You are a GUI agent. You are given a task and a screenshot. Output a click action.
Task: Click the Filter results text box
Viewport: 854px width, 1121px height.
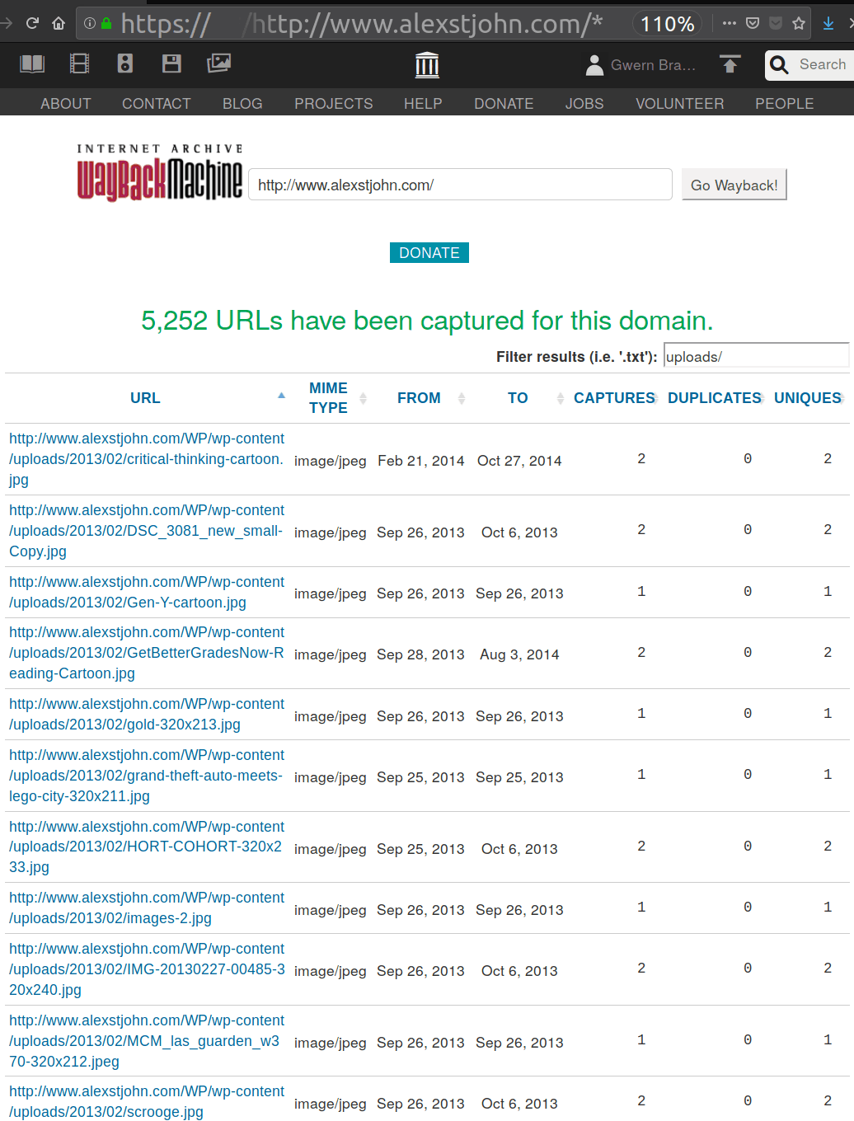(756, 356)
